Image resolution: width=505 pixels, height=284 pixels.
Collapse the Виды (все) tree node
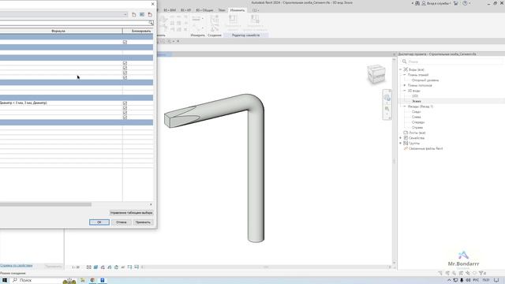coord(401,69)
